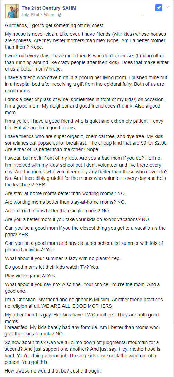Click the line about stay-at-home moms being better
The image size is (174, 377).
[65, 193]
